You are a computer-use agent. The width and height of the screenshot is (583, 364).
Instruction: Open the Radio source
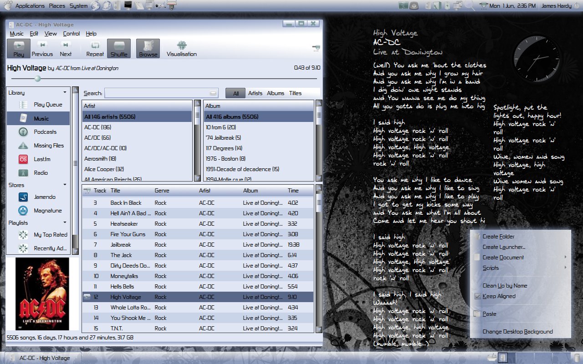(x=38, y=173)
